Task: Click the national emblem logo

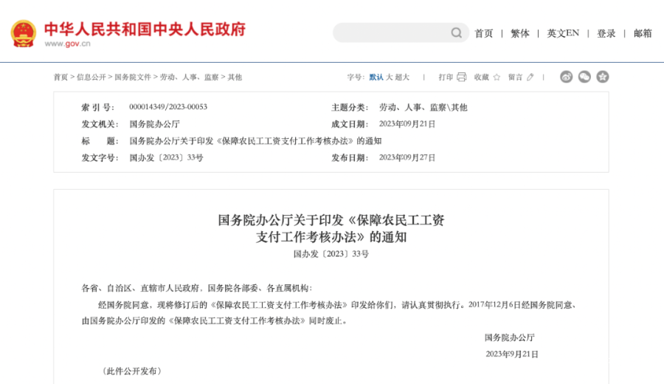Action: (23, 33)
